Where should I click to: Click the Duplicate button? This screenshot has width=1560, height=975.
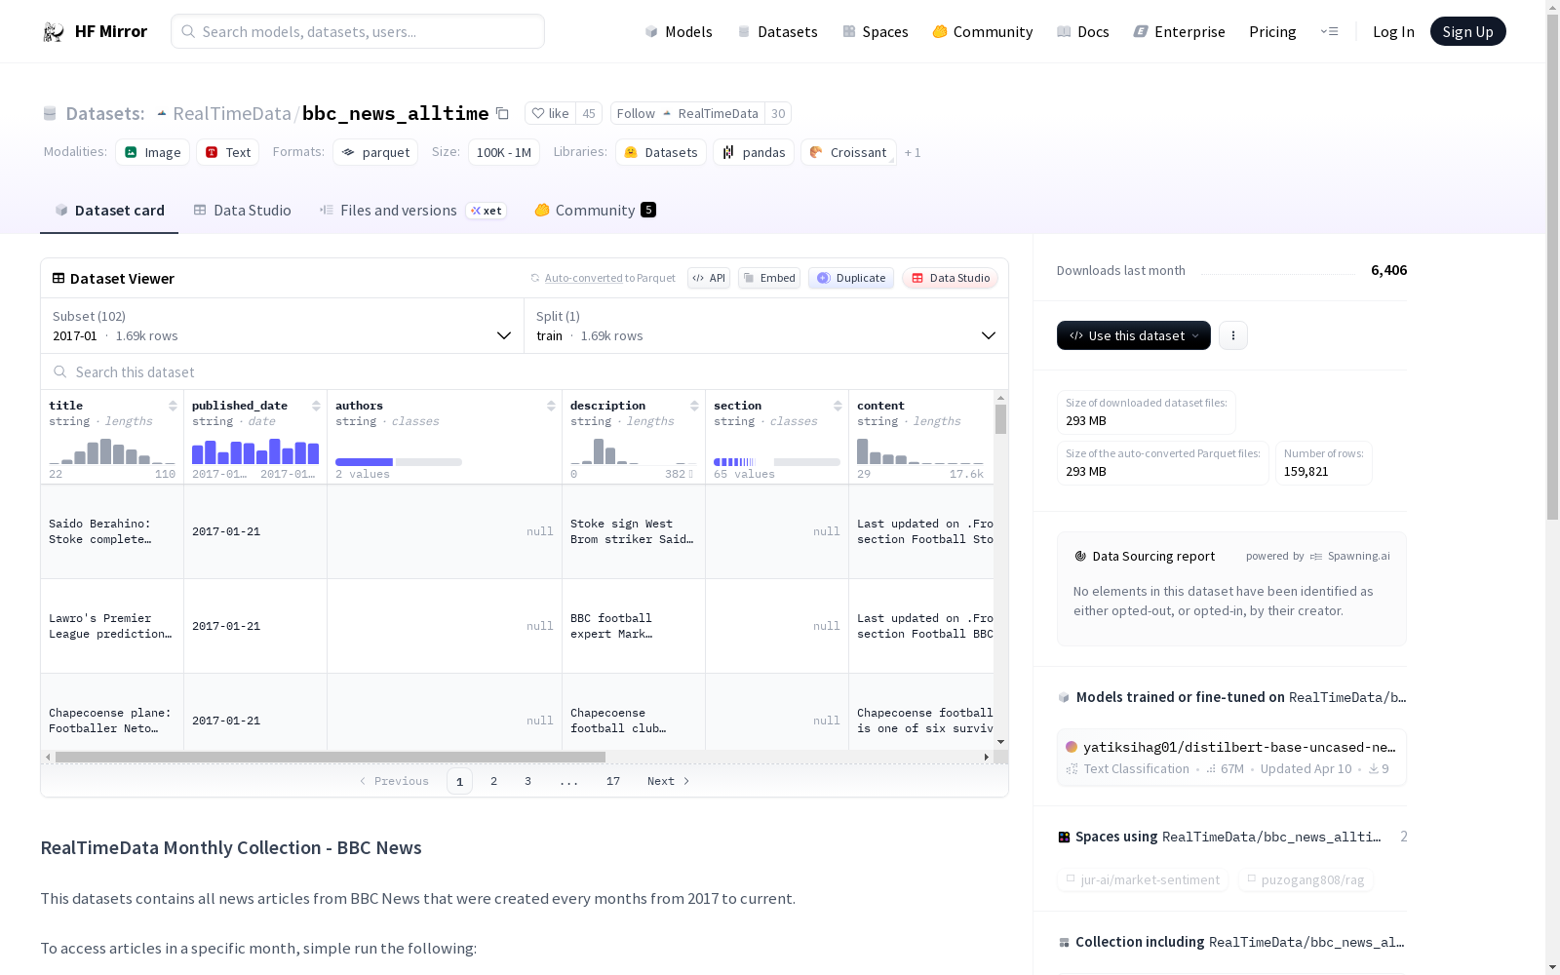click(851, 278)
